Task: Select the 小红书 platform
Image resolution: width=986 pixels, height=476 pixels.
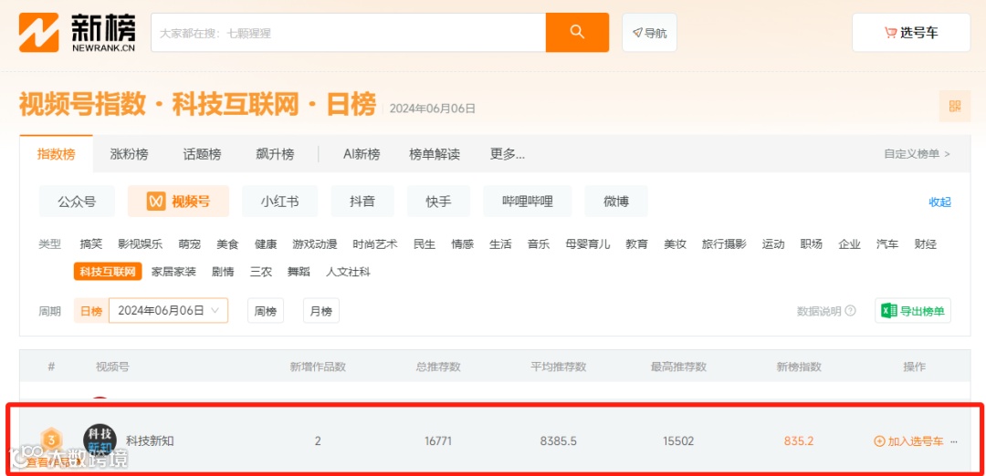Action: (280, 202)
